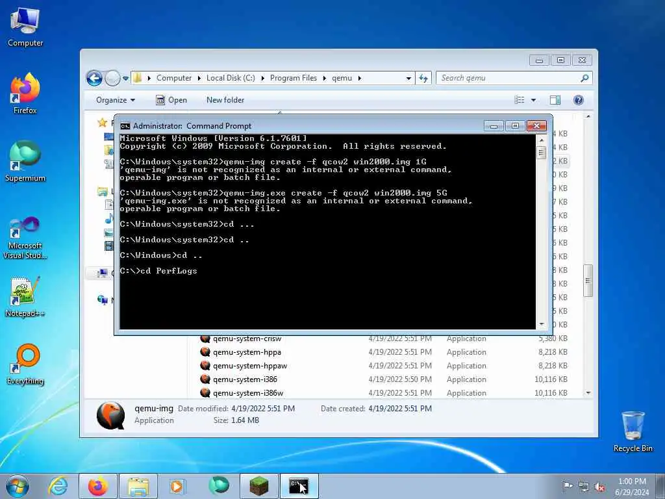Go back in the Explorer window
Screen dimensions: 665x499
point(94,78)
